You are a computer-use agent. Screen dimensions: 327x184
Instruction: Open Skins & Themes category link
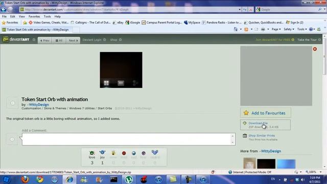pos(55,108)
